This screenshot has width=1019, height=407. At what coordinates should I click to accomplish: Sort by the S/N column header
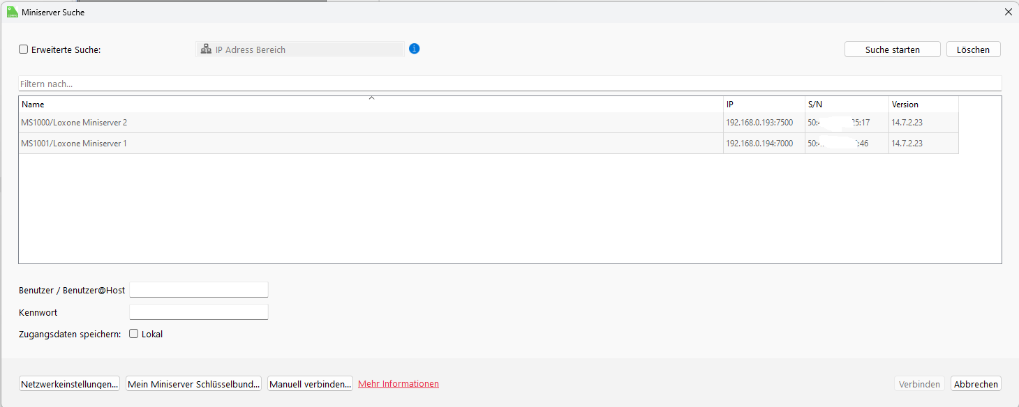[847, 105]
